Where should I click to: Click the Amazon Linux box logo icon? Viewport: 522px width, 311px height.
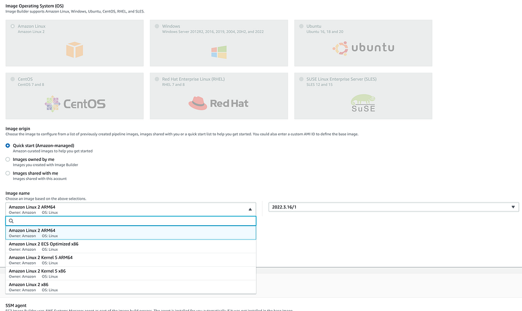tap(75, 49)
